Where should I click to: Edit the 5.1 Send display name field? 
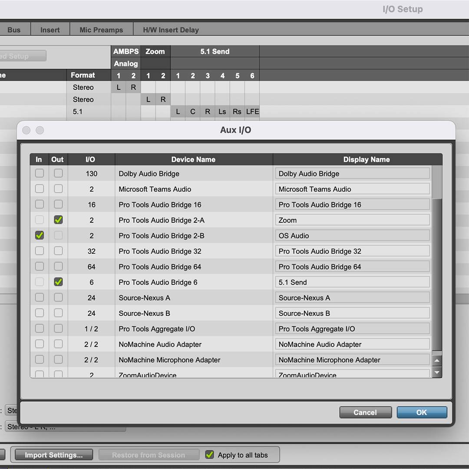(352, 282)
